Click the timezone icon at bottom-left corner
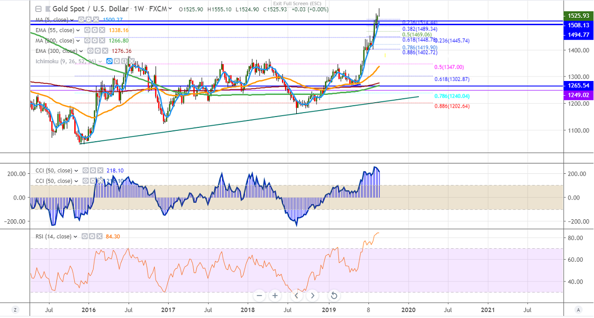 [15, 310]
